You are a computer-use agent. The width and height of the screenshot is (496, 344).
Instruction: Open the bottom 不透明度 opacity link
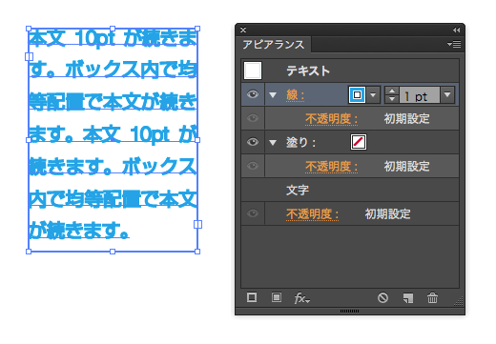(x=312, y=214)
